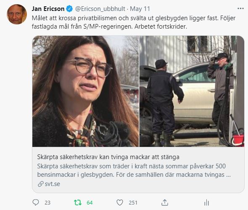Open headline Skärpta säkerhetskrav kan tvinga mackar
Screen dimensions: 248x210
coord(108,157)
